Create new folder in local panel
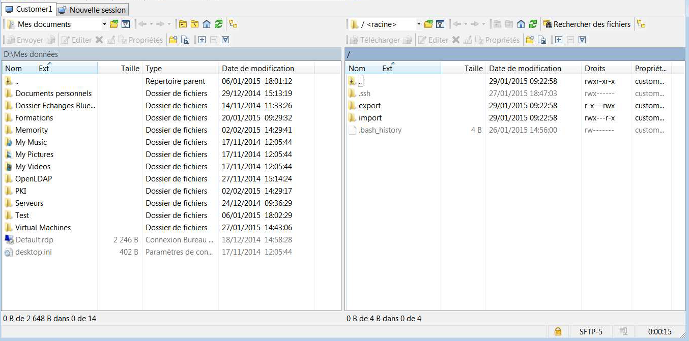The image size is (689, 341). point(173,40)
